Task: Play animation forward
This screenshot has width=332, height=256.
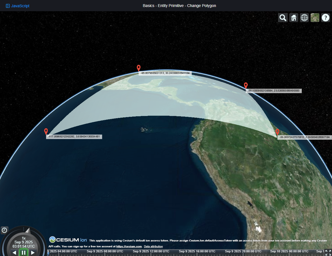Action: pos(33,253)
